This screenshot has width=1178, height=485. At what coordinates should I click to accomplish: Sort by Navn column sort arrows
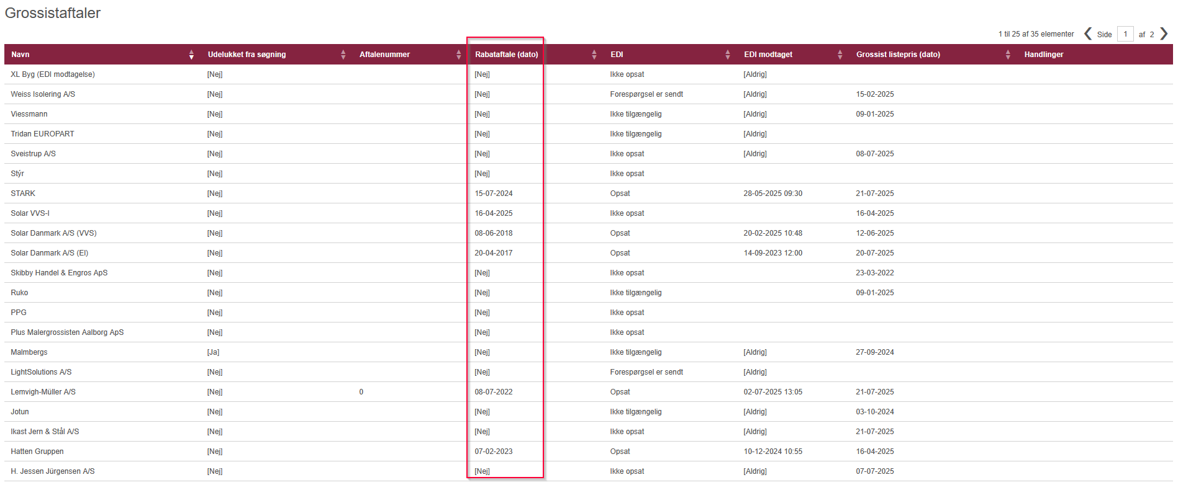click(x=191, y=55)
